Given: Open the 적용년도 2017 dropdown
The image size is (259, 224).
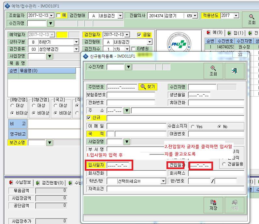Looking at the screenshot, I should pos(237,16).
